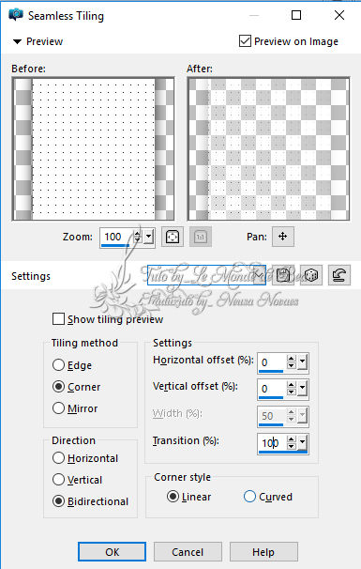Confirm with the OK button
This screenshot has height=569, width=361.
[112, 552]
